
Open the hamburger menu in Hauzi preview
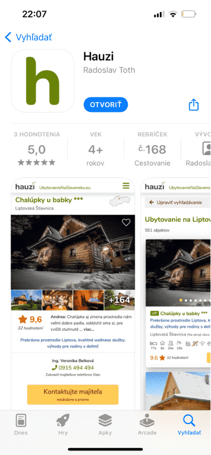[x=126, y=186]
